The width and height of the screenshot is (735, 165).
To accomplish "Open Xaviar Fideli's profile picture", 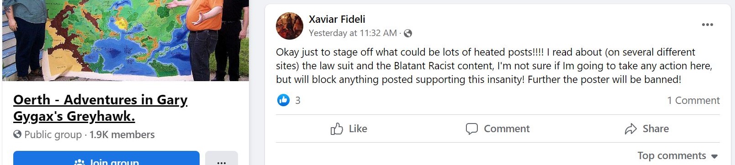I will (x=290, y=26).
